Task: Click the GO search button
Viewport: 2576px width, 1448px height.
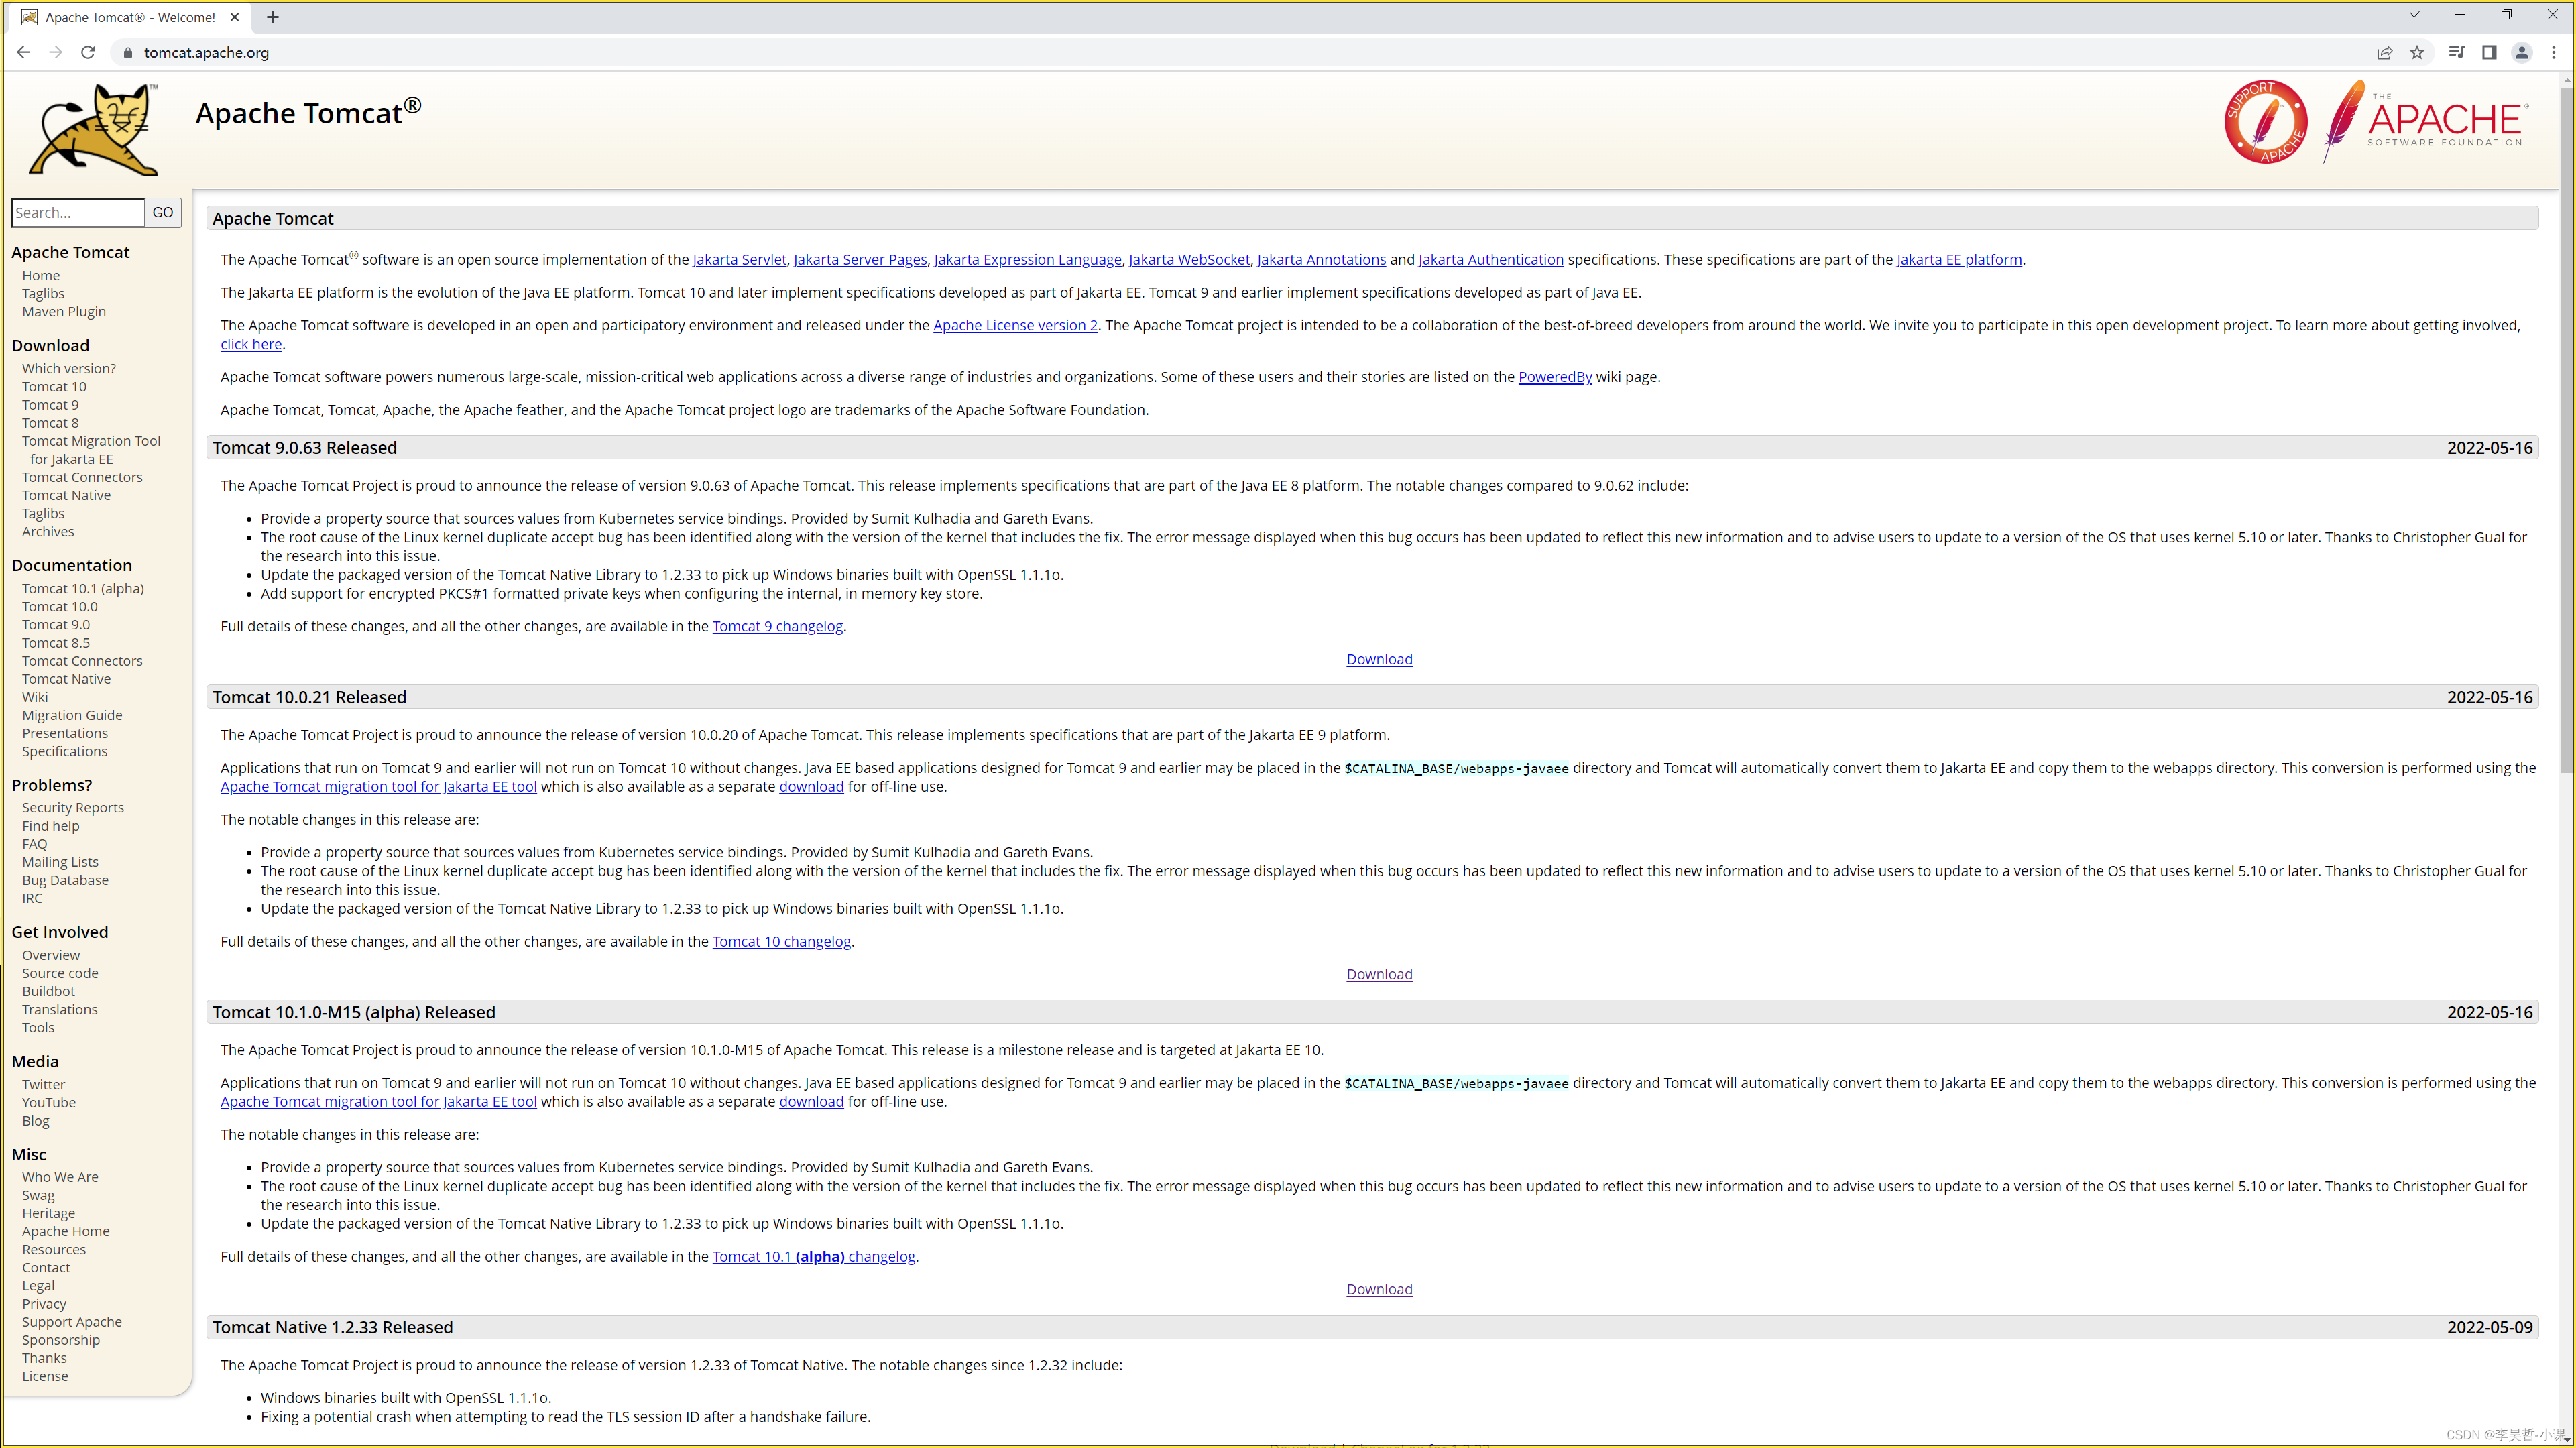Action: pos(162,212)
